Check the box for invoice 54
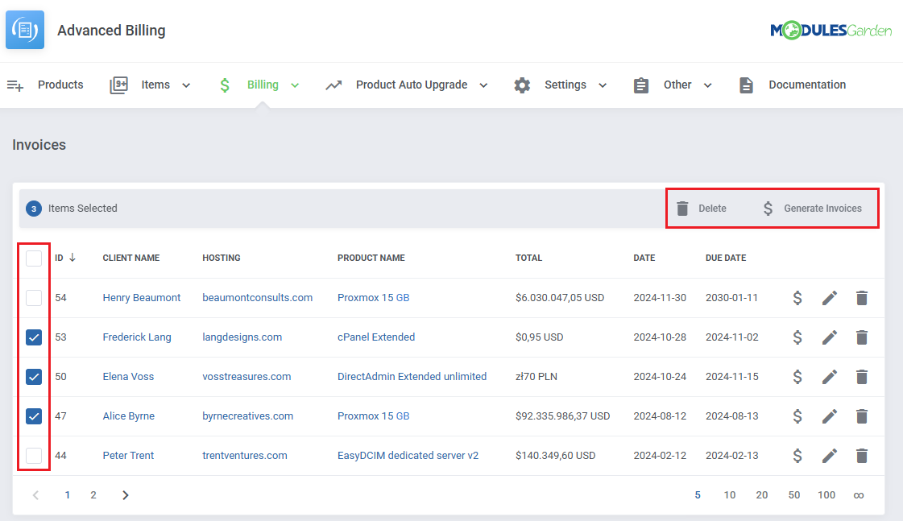 coord(34,298)
